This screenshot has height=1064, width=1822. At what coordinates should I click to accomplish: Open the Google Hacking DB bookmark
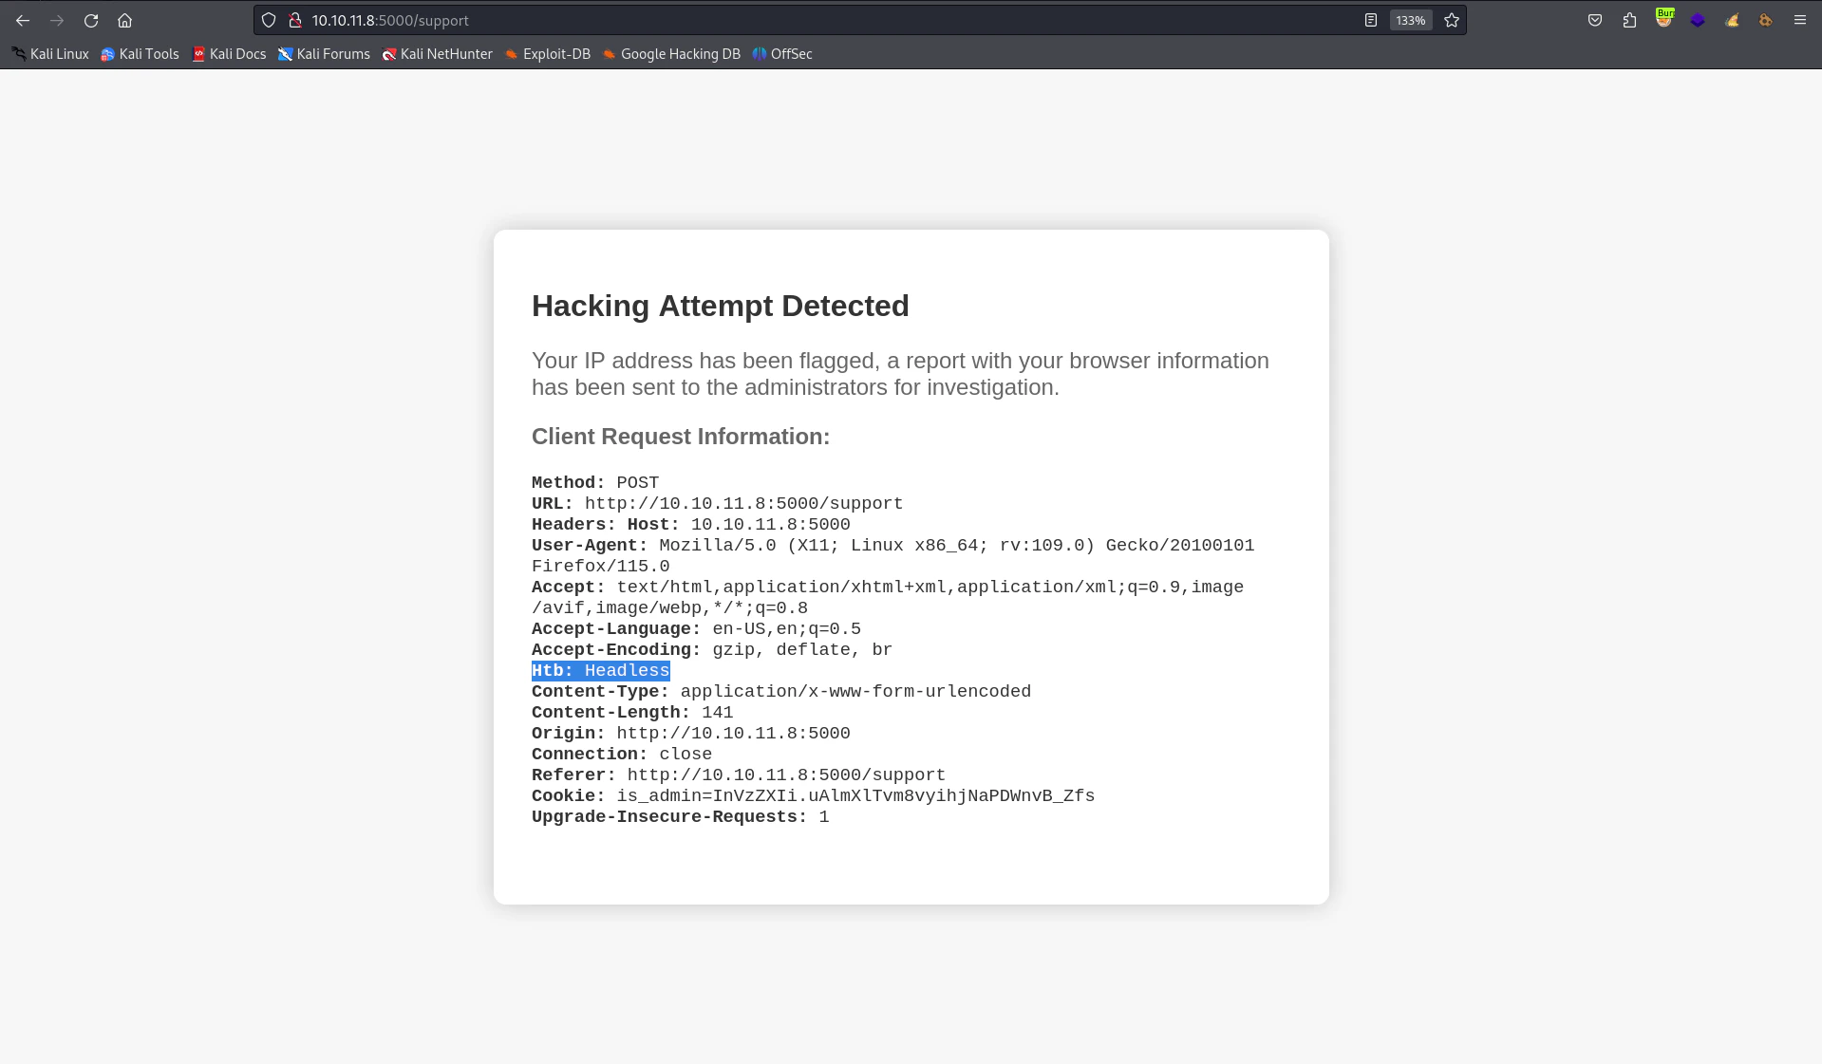(671, 54)
